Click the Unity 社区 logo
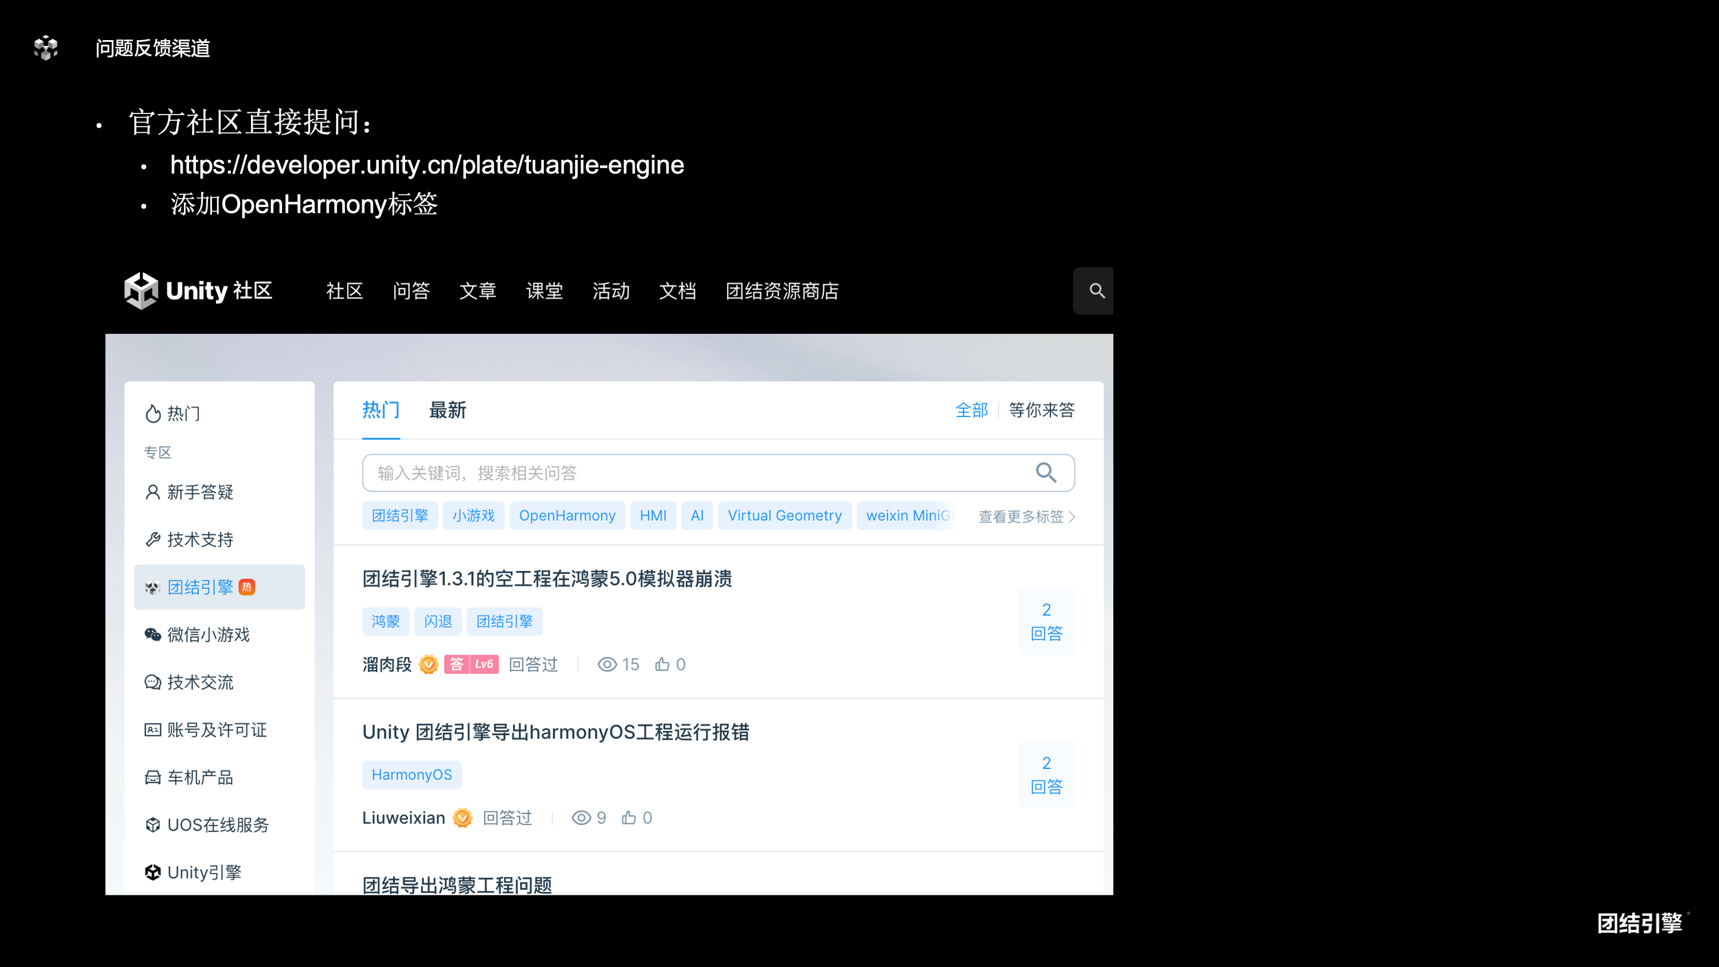This screenshot has height=967, width=1719. (x=198, y=291)
